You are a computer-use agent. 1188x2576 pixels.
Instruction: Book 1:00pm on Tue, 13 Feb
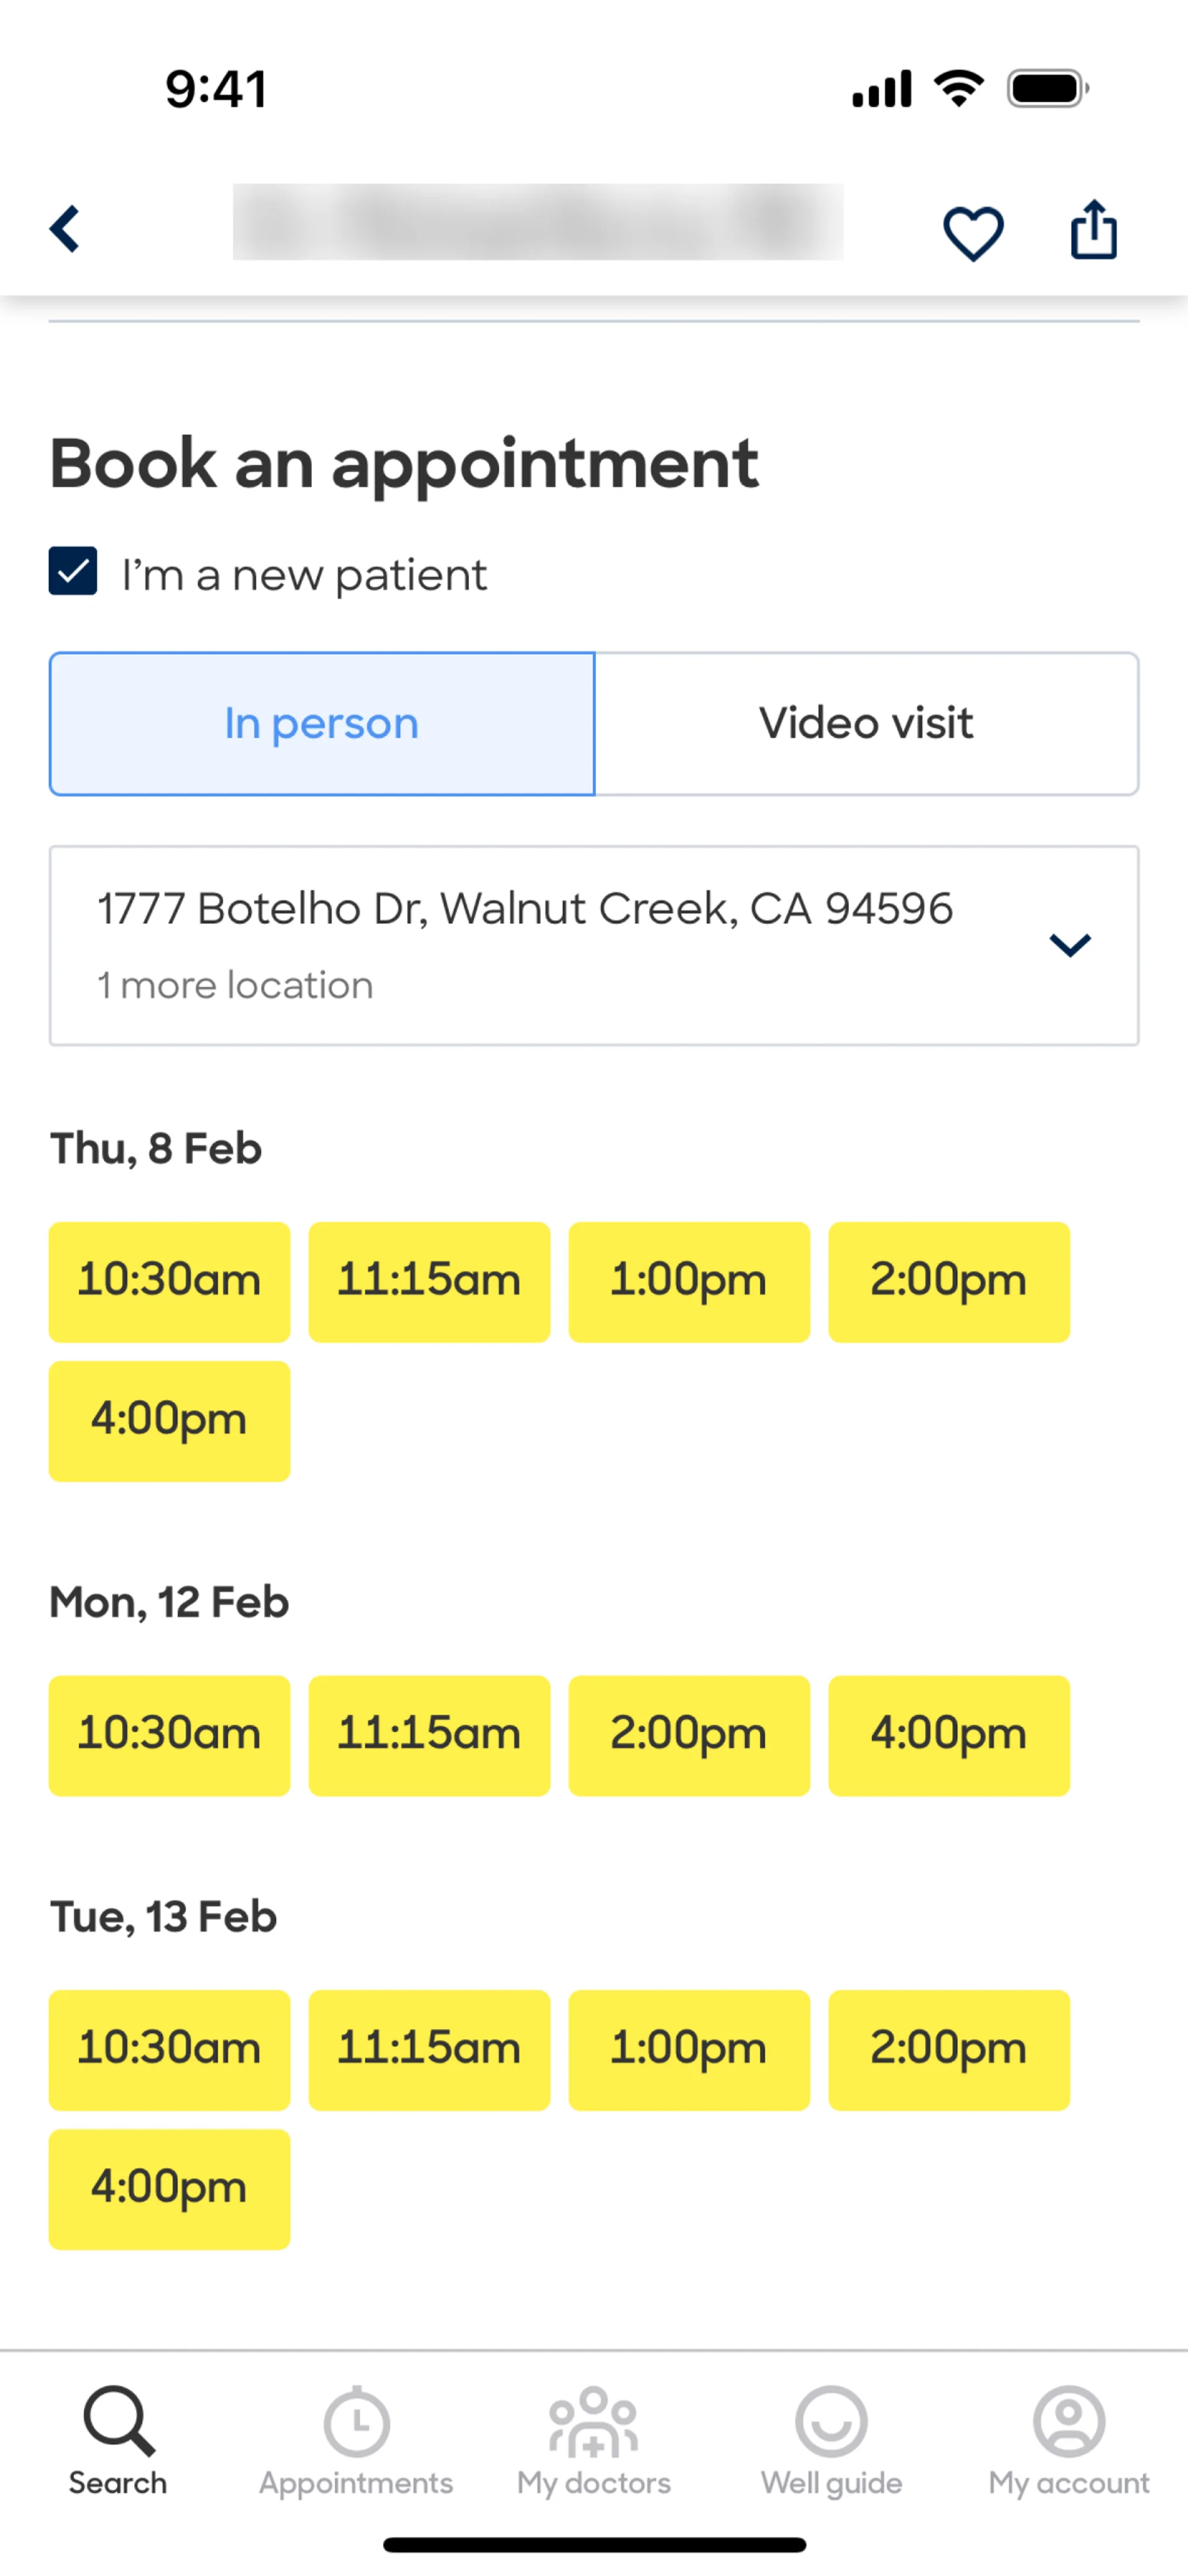[x=689, y=2049]
